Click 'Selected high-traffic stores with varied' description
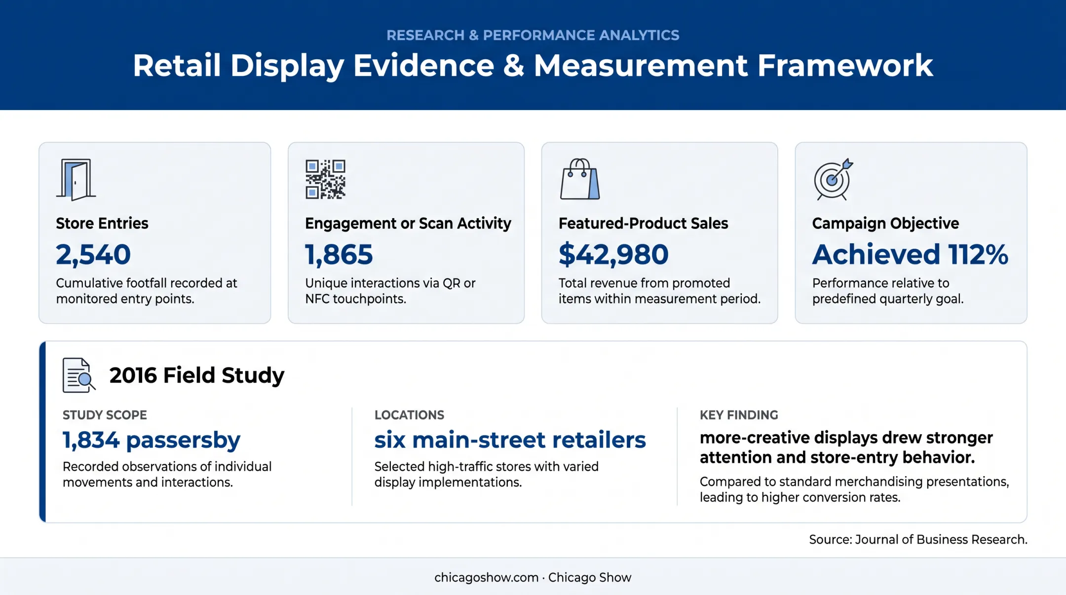Image resolution: width=1066 pixels, height=595 pixels. click(x=487, y=467)
